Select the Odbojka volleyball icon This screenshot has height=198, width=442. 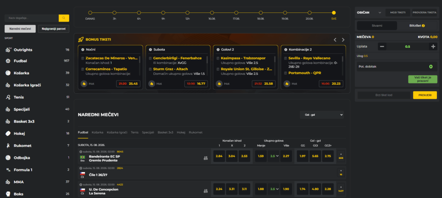click(8, 158)
